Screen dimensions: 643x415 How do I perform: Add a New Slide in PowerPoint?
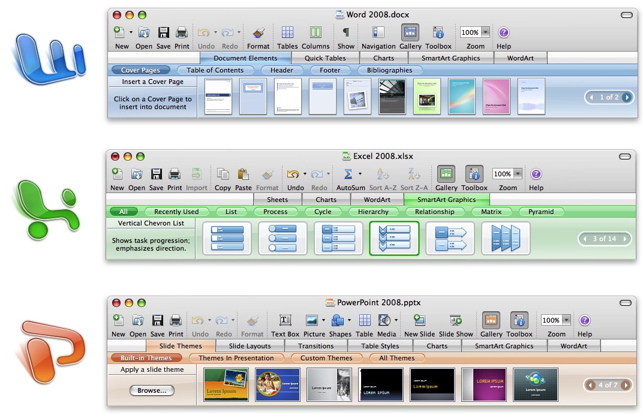click(x=419, y=320)
